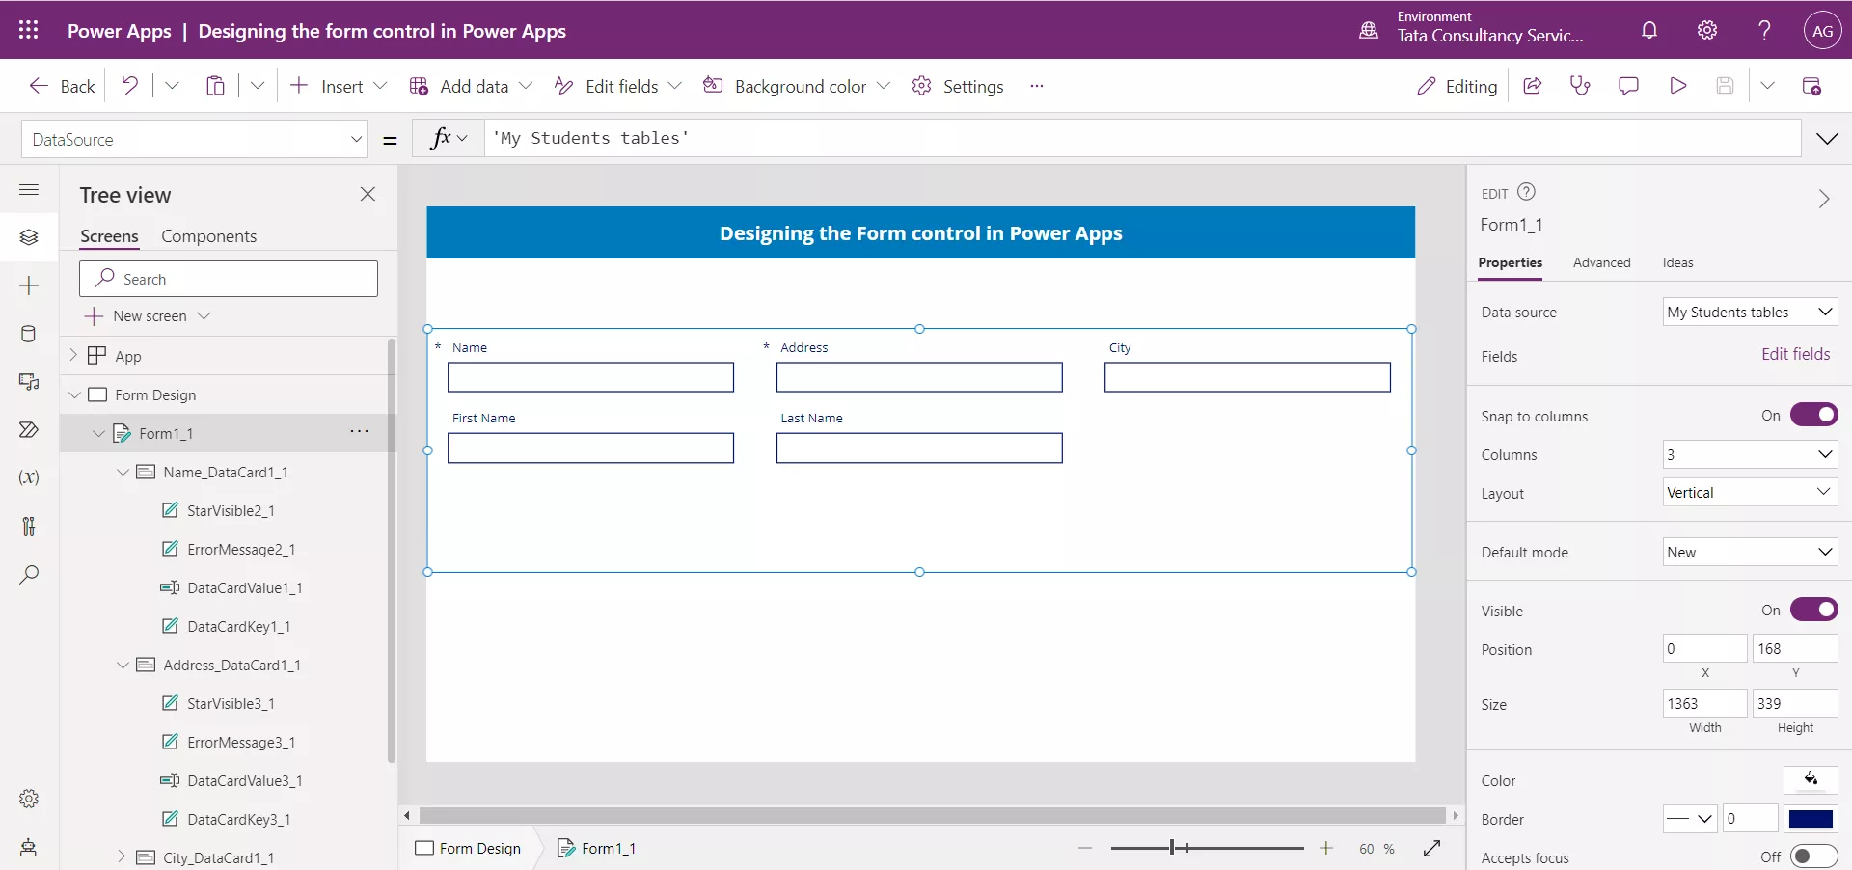Viewport: 1852px width, 870px height.
Task: Open the Variables panel
Action: 29,478
